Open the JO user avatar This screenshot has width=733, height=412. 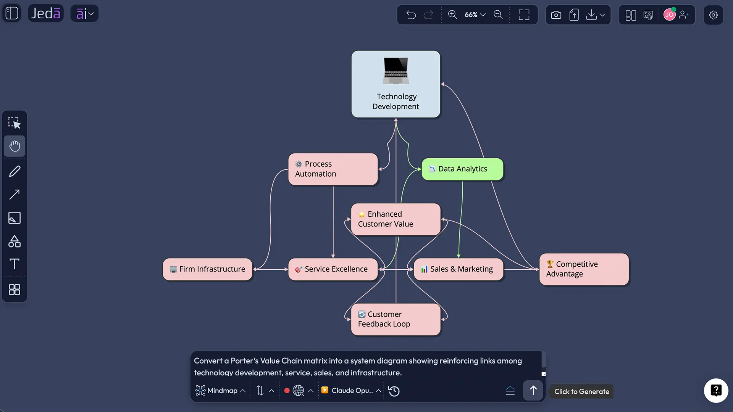pos(670,14)
